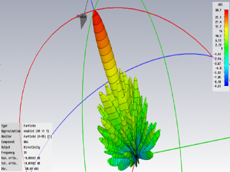Click the 'Tot. effic.' label
The width and height of the screenshot is (230, 172).
(9, 163)
